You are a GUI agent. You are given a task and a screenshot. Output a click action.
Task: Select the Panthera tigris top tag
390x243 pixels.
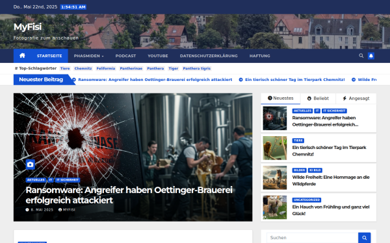197,69
